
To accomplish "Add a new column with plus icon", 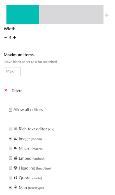I will (107, 15).
